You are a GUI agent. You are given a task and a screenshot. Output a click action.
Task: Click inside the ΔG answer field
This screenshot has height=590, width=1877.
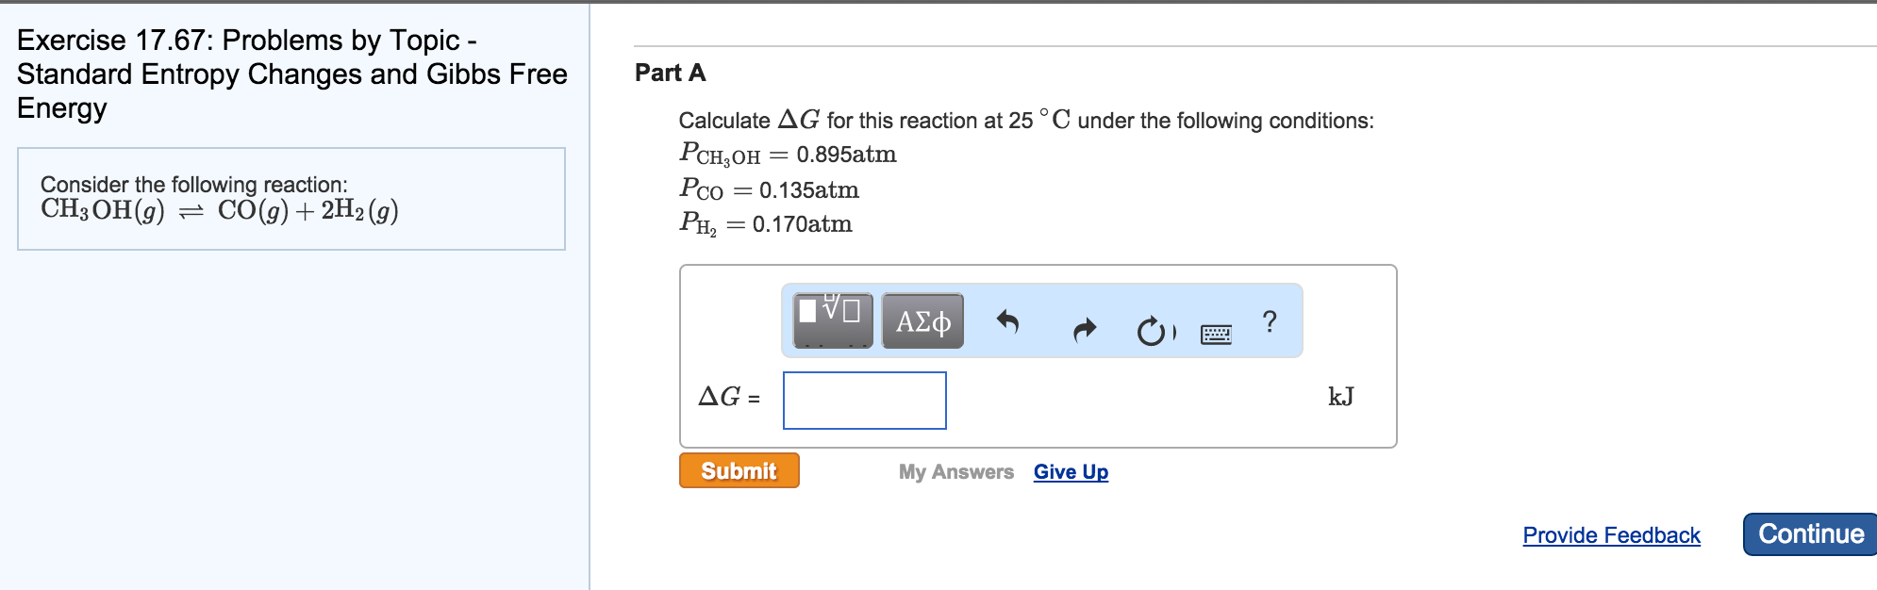(x=863, y=400)
